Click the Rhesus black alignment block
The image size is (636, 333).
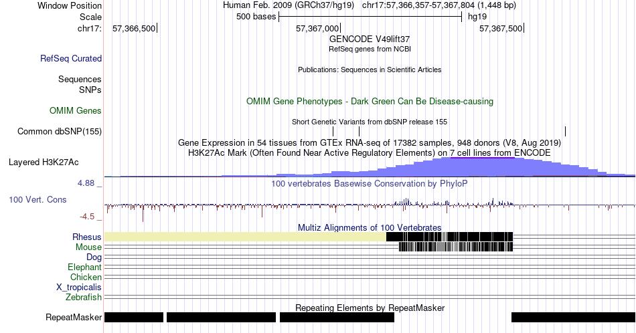449,237
